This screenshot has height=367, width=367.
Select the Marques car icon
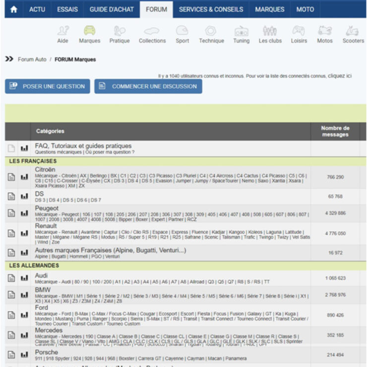pyautogui.click(x=89, y=31)
